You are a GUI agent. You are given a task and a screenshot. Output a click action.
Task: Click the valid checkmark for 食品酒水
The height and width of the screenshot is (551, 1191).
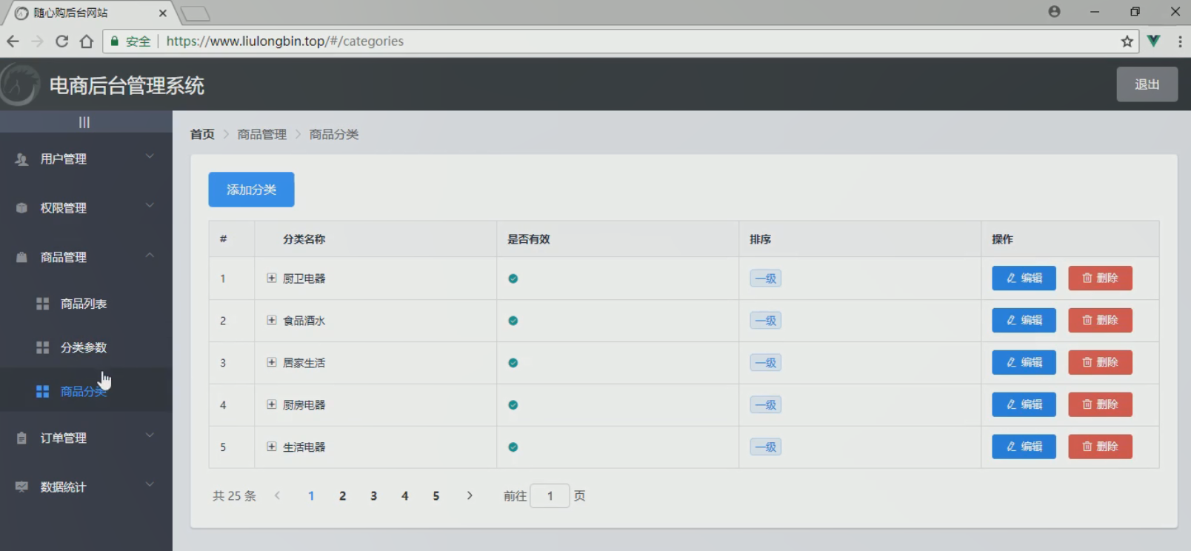point(513,321)
